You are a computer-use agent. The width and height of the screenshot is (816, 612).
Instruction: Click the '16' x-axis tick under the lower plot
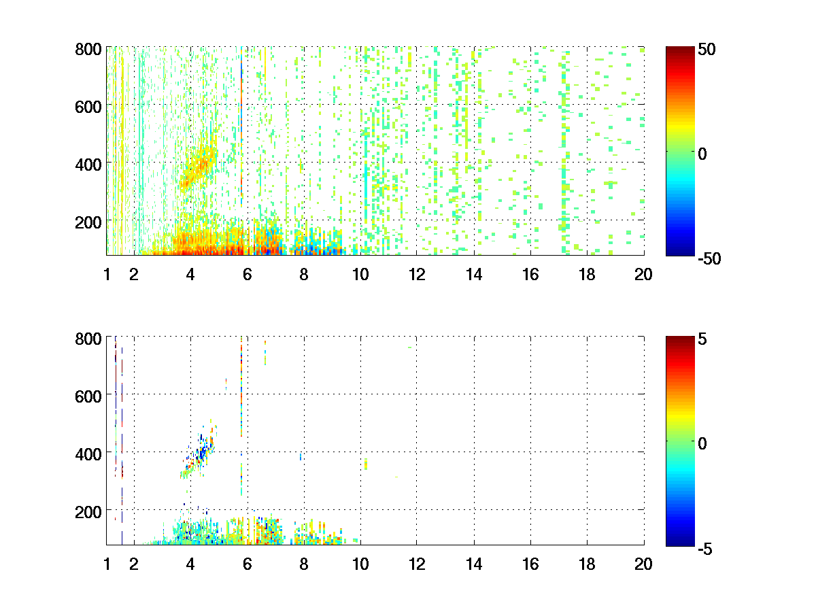530,564
